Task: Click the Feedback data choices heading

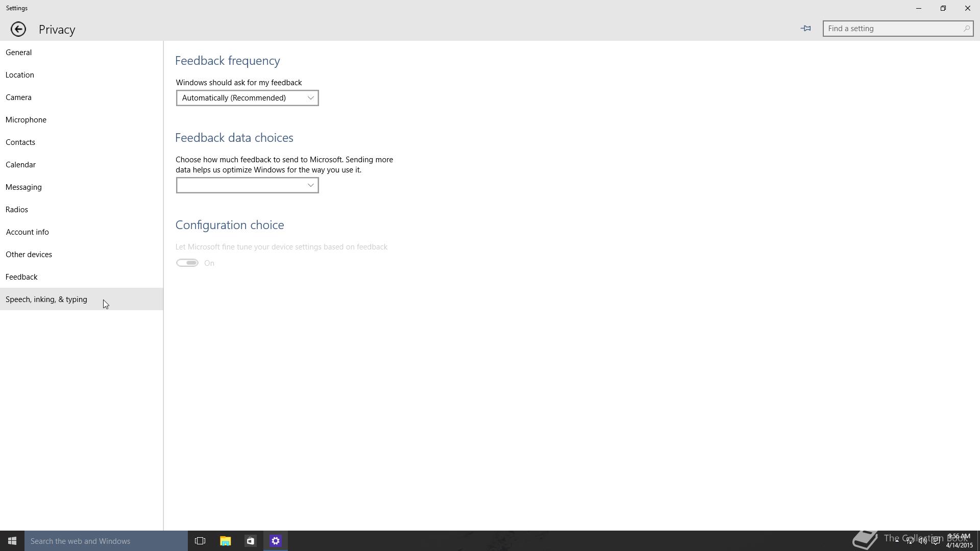Action: click(234, 138)
